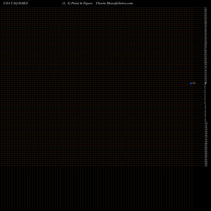Click the 5 value on price axis
This screenshot has height=211, width=211.
[205, 93]
